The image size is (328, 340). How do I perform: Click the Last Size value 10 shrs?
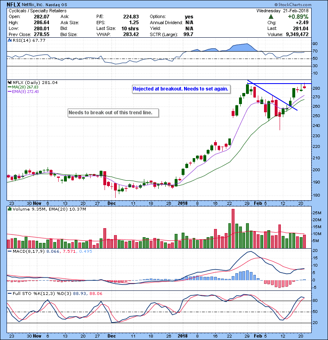click(130, 28)
